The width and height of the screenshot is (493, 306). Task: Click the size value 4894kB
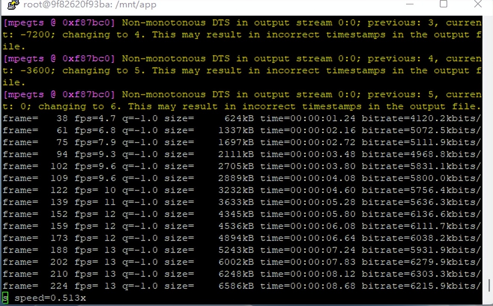[236, 238]
